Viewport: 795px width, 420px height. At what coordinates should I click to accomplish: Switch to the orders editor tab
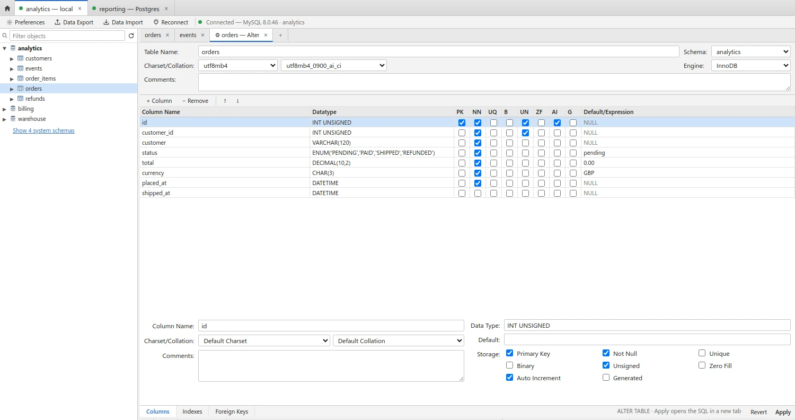(x=153, y=35)
